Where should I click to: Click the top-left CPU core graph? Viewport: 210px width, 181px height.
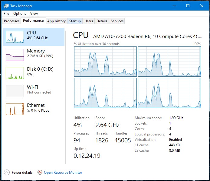pyautogui.click(x=105, y=62)
